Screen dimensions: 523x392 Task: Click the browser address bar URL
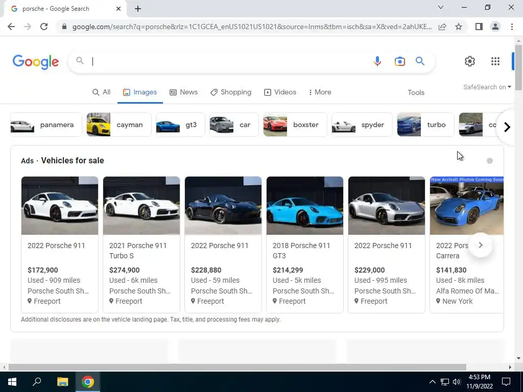tap(252, 27)
